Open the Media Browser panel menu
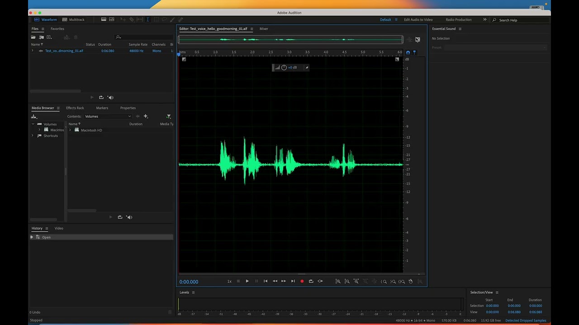This screenshot has height=325, width=579. (x=58, y=108)
